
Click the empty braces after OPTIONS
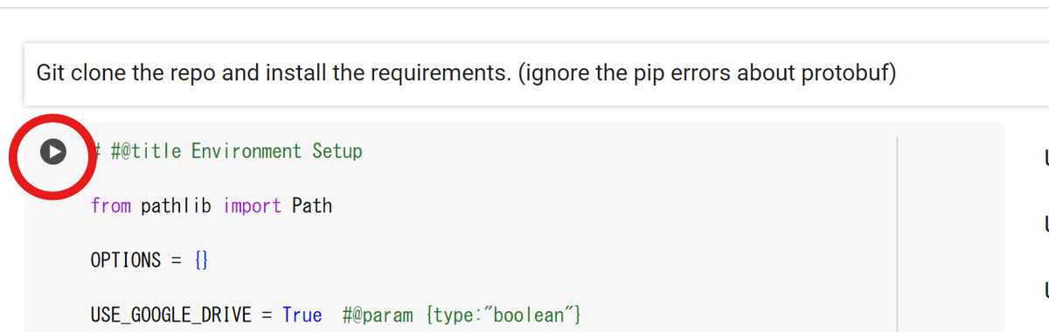click(201, 260)
